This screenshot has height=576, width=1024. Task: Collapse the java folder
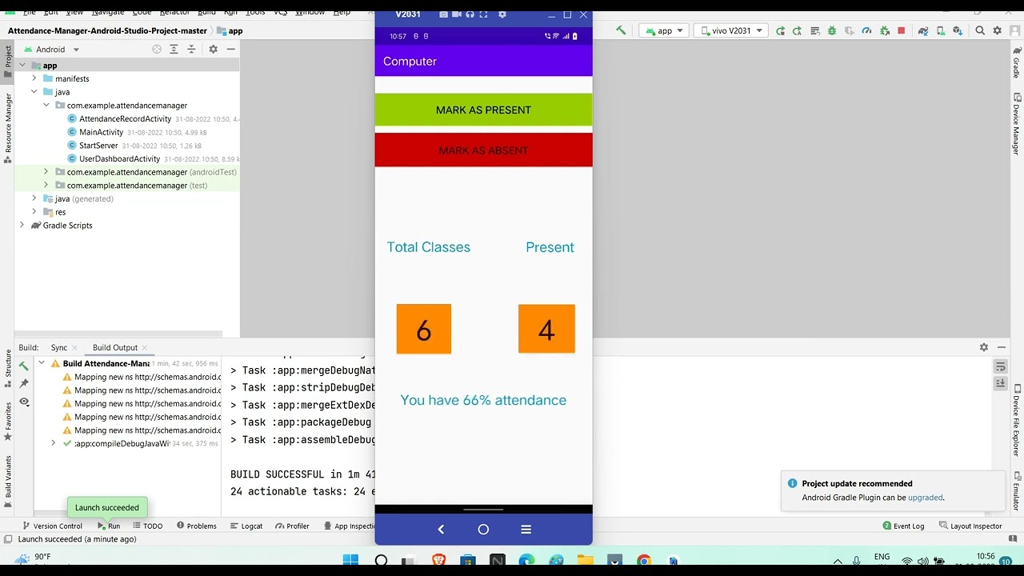click(34, 92)
